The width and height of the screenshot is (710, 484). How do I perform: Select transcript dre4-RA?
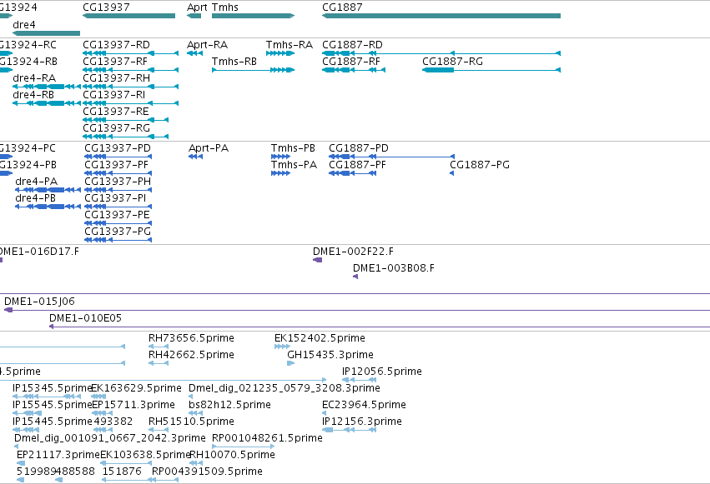pyautogui.click(x=46, y=87)
